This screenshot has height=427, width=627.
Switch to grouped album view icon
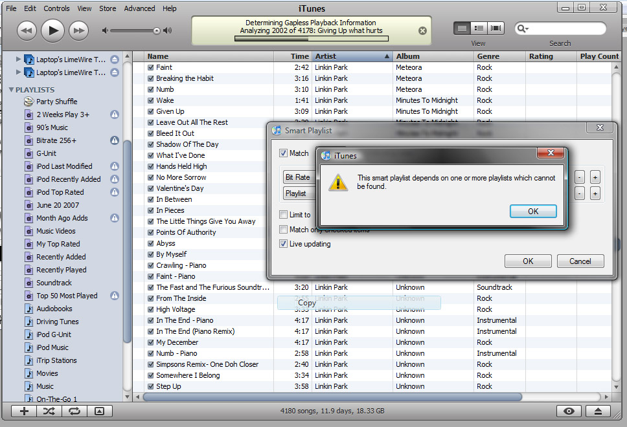(479, 28)
